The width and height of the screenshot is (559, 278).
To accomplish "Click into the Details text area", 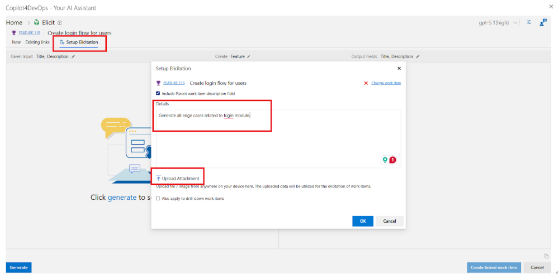I will point(278,137).
